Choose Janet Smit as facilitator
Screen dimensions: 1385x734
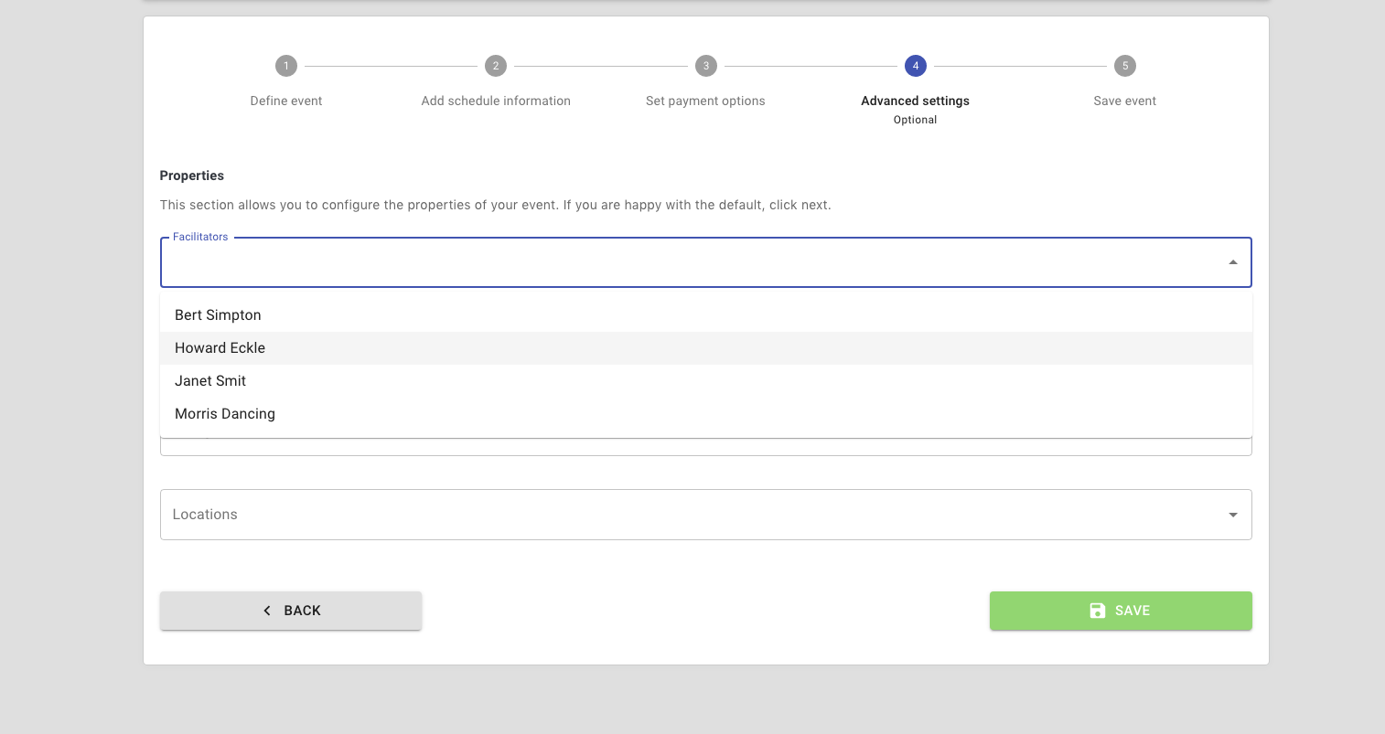click(209, 380)
